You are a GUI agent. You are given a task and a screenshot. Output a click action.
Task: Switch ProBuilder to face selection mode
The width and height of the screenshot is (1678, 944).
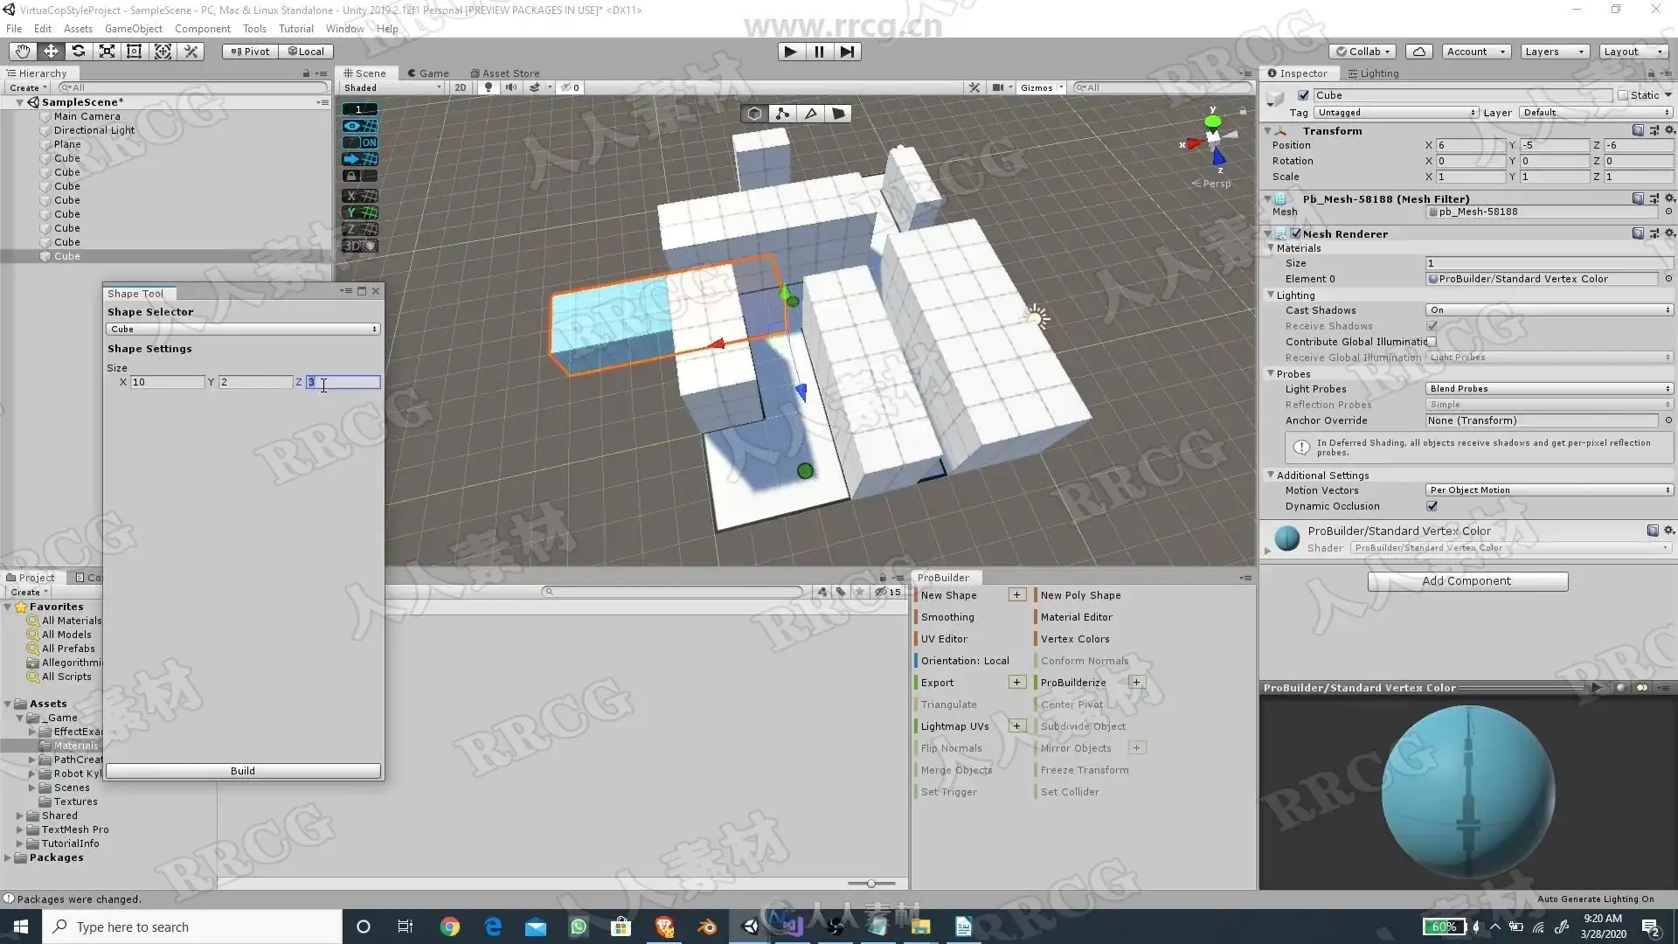tap(838, 114)
